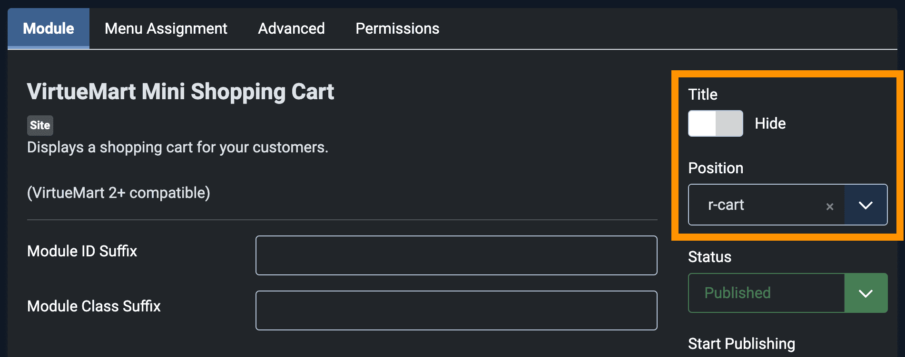
Task: Click the Start Publishing label
Action: click(x=741, y=344)
